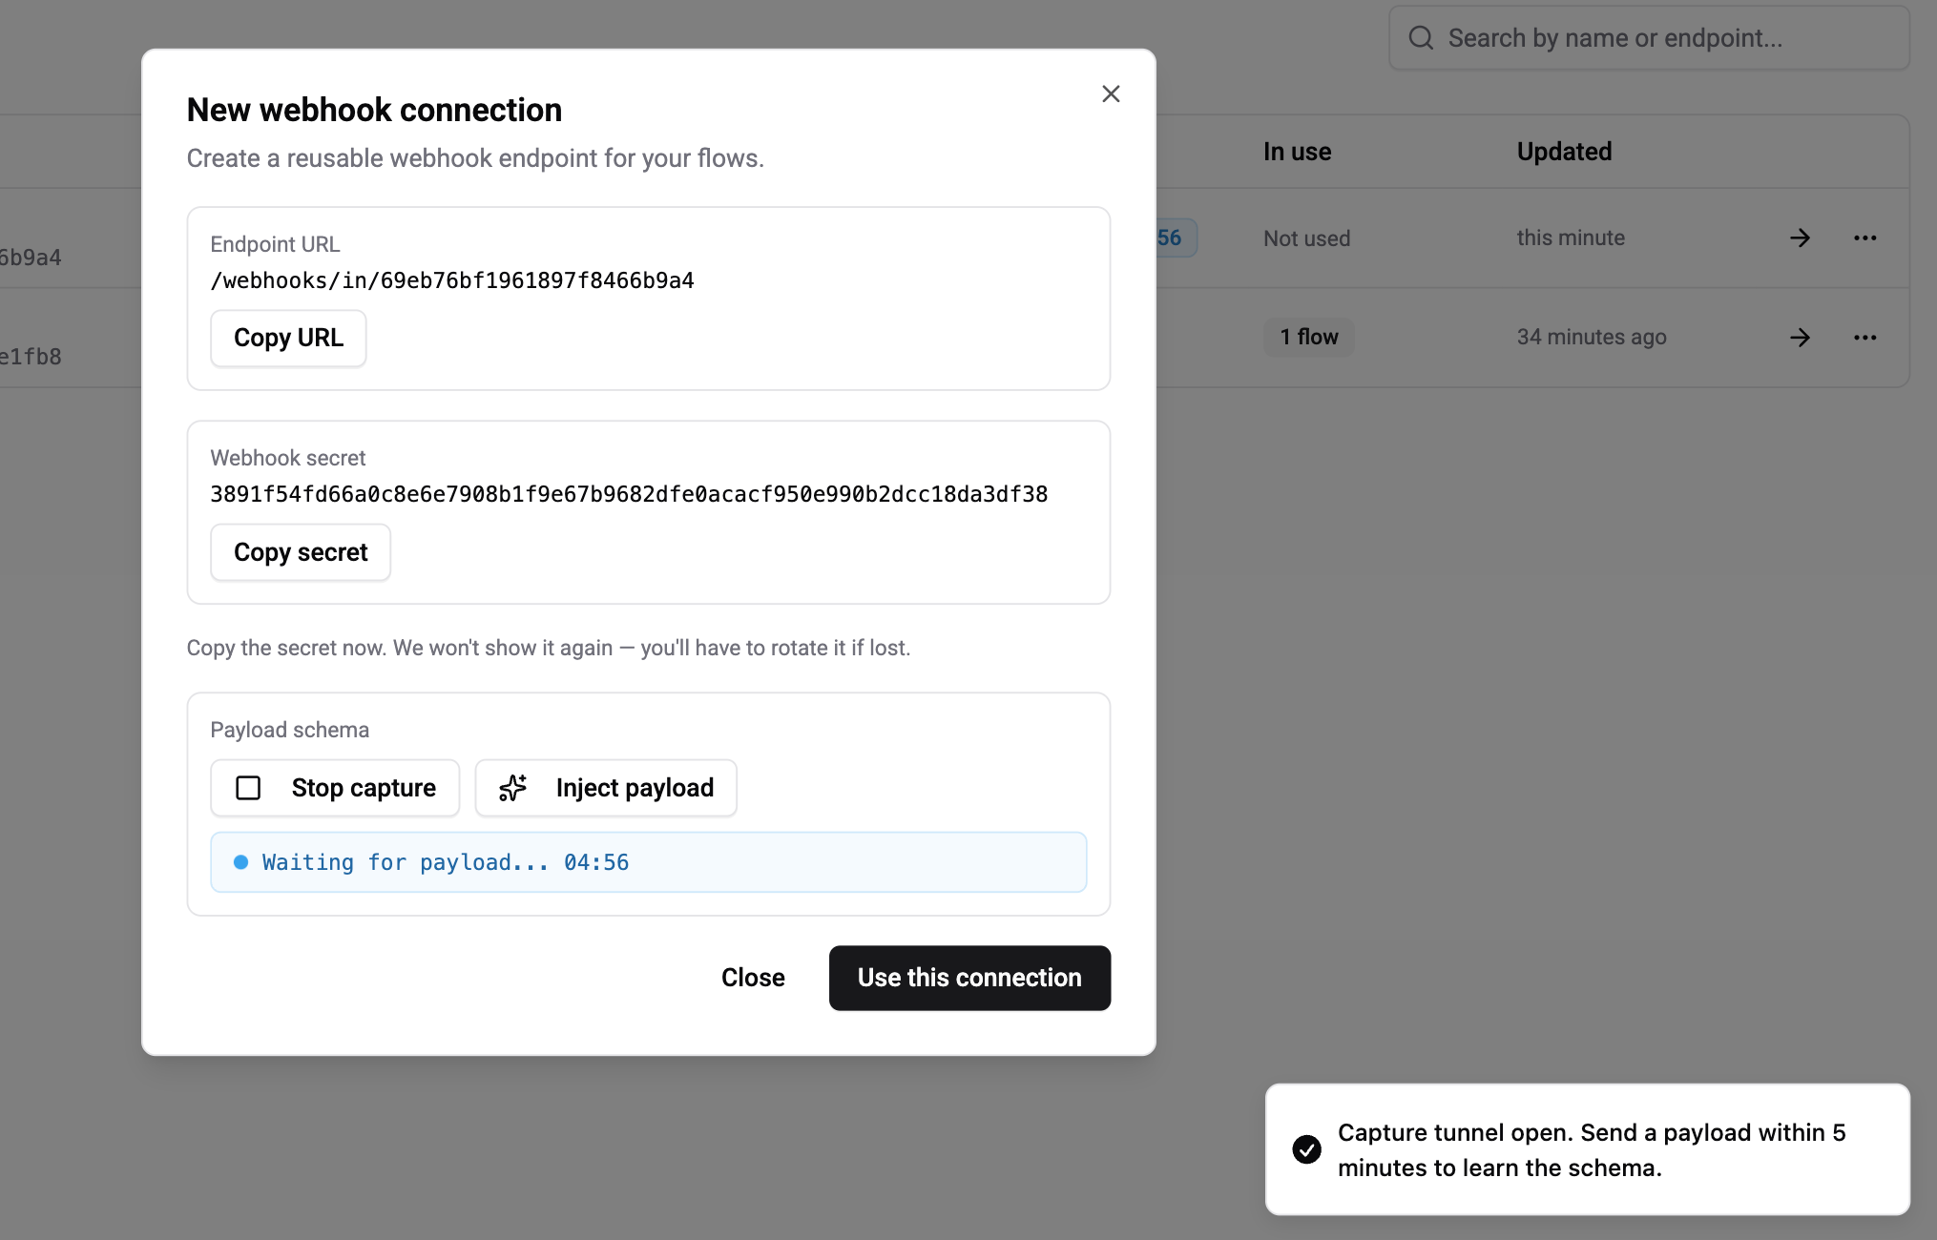Image resolution: width=1937 pixels, height=1240 pixels.
Task: Confirm with Use this connection
Action: (x=968, y=978)
